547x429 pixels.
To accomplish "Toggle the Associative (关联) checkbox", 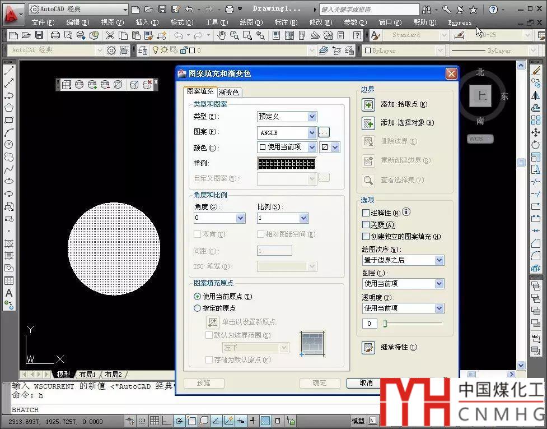I will [x=366, y=225].
